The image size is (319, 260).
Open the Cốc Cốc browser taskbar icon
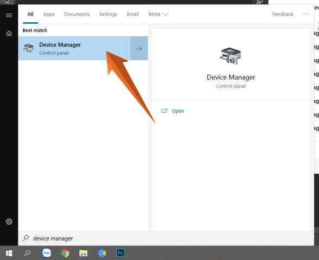102,253
